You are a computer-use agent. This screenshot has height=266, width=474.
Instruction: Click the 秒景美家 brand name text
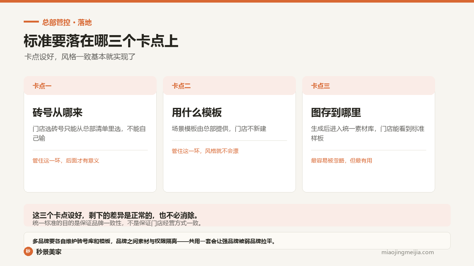click(x=49, y=252)
